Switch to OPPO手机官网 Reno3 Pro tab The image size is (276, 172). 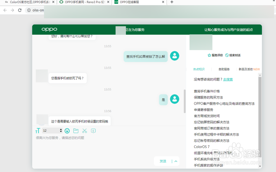point(84,2)
